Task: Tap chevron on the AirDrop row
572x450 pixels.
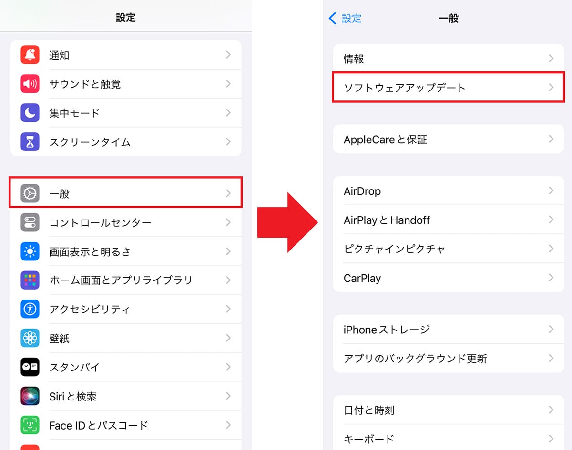Action: coord(551,191)
